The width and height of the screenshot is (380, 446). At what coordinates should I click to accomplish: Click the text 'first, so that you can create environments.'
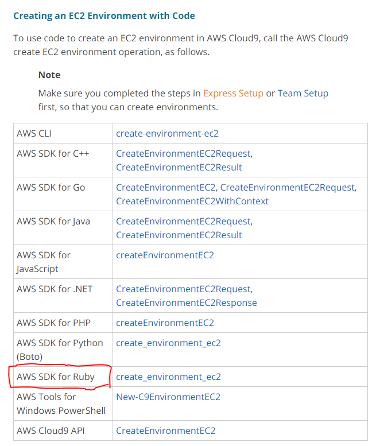(x=128, y=107)
